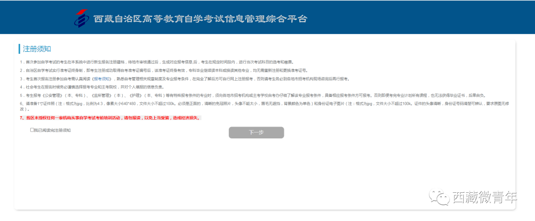Click the empty blue header banner area
The image size is (535, 221).
[421, 17]
